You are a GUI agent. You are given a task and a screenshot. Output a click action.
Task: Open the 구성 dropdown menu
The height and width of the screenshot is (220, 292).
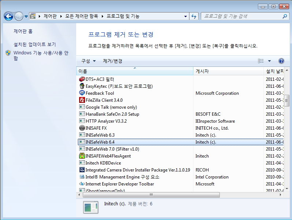point(88,61)
